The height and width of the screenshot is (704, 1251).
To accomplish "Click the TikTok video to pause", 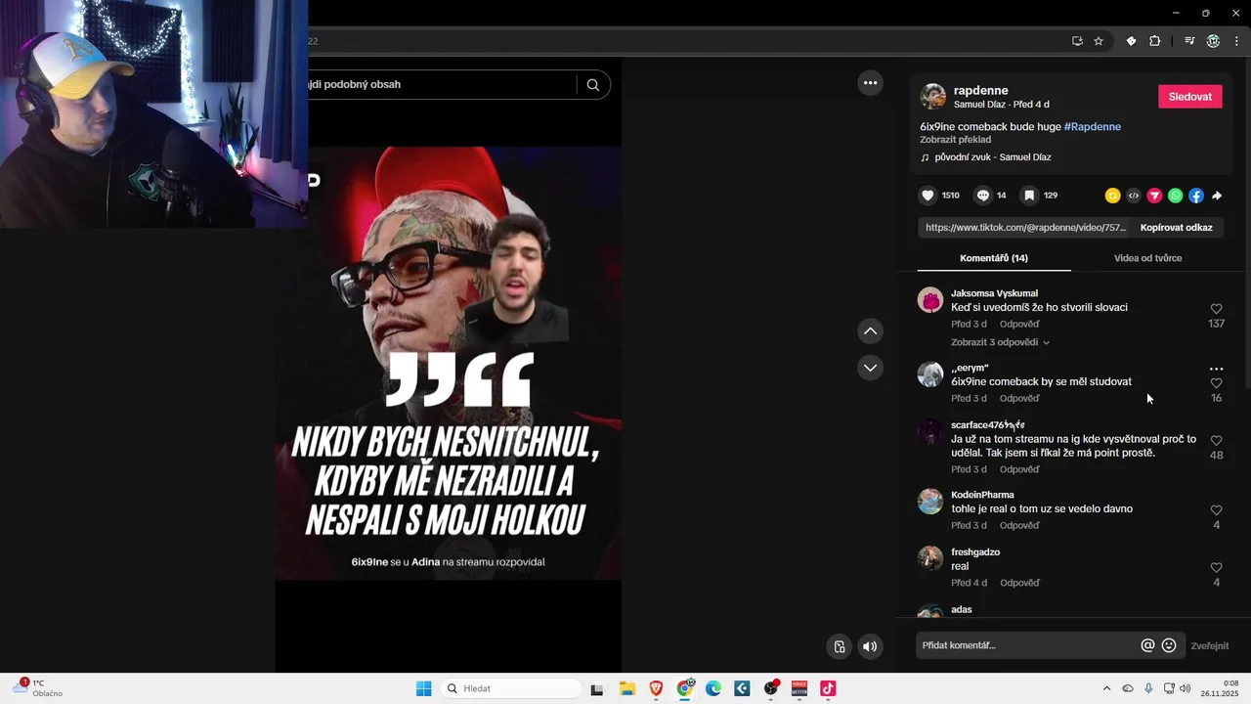I will pos(448,364).
